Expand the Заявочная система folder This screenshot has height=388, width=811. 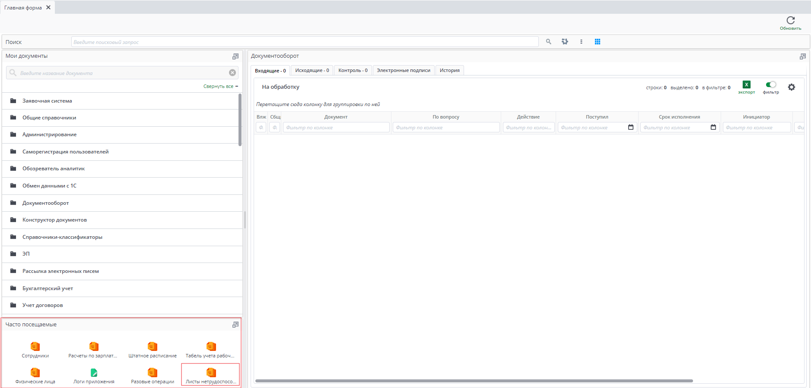pos(47,101)
